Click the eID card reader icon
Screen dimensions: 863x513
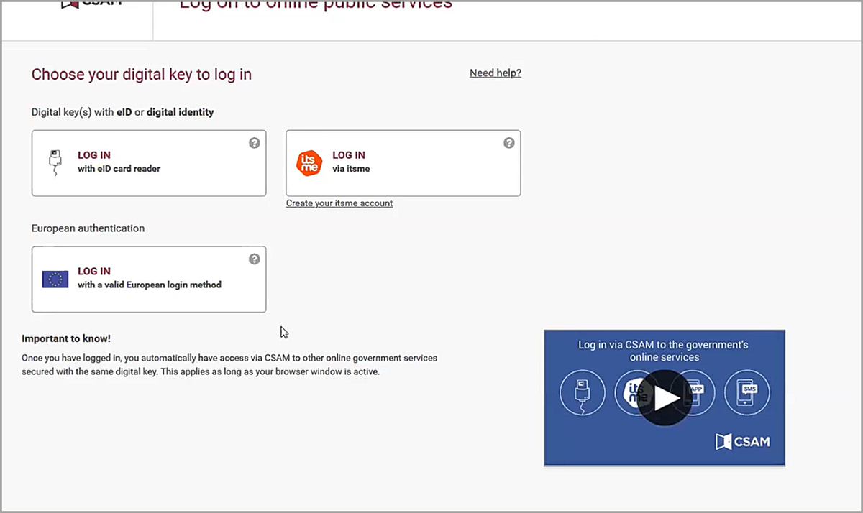(x=55, y=163)
